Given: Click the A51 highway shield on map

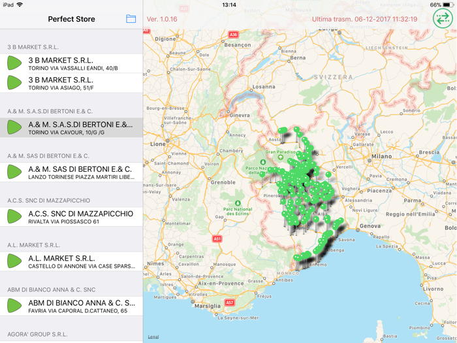Looking at the screenshot, I should tap(217, 239).
